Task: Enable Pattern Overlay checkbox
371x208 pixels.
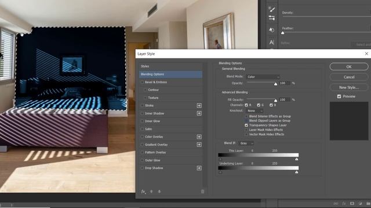Action: tap(142, 153)
